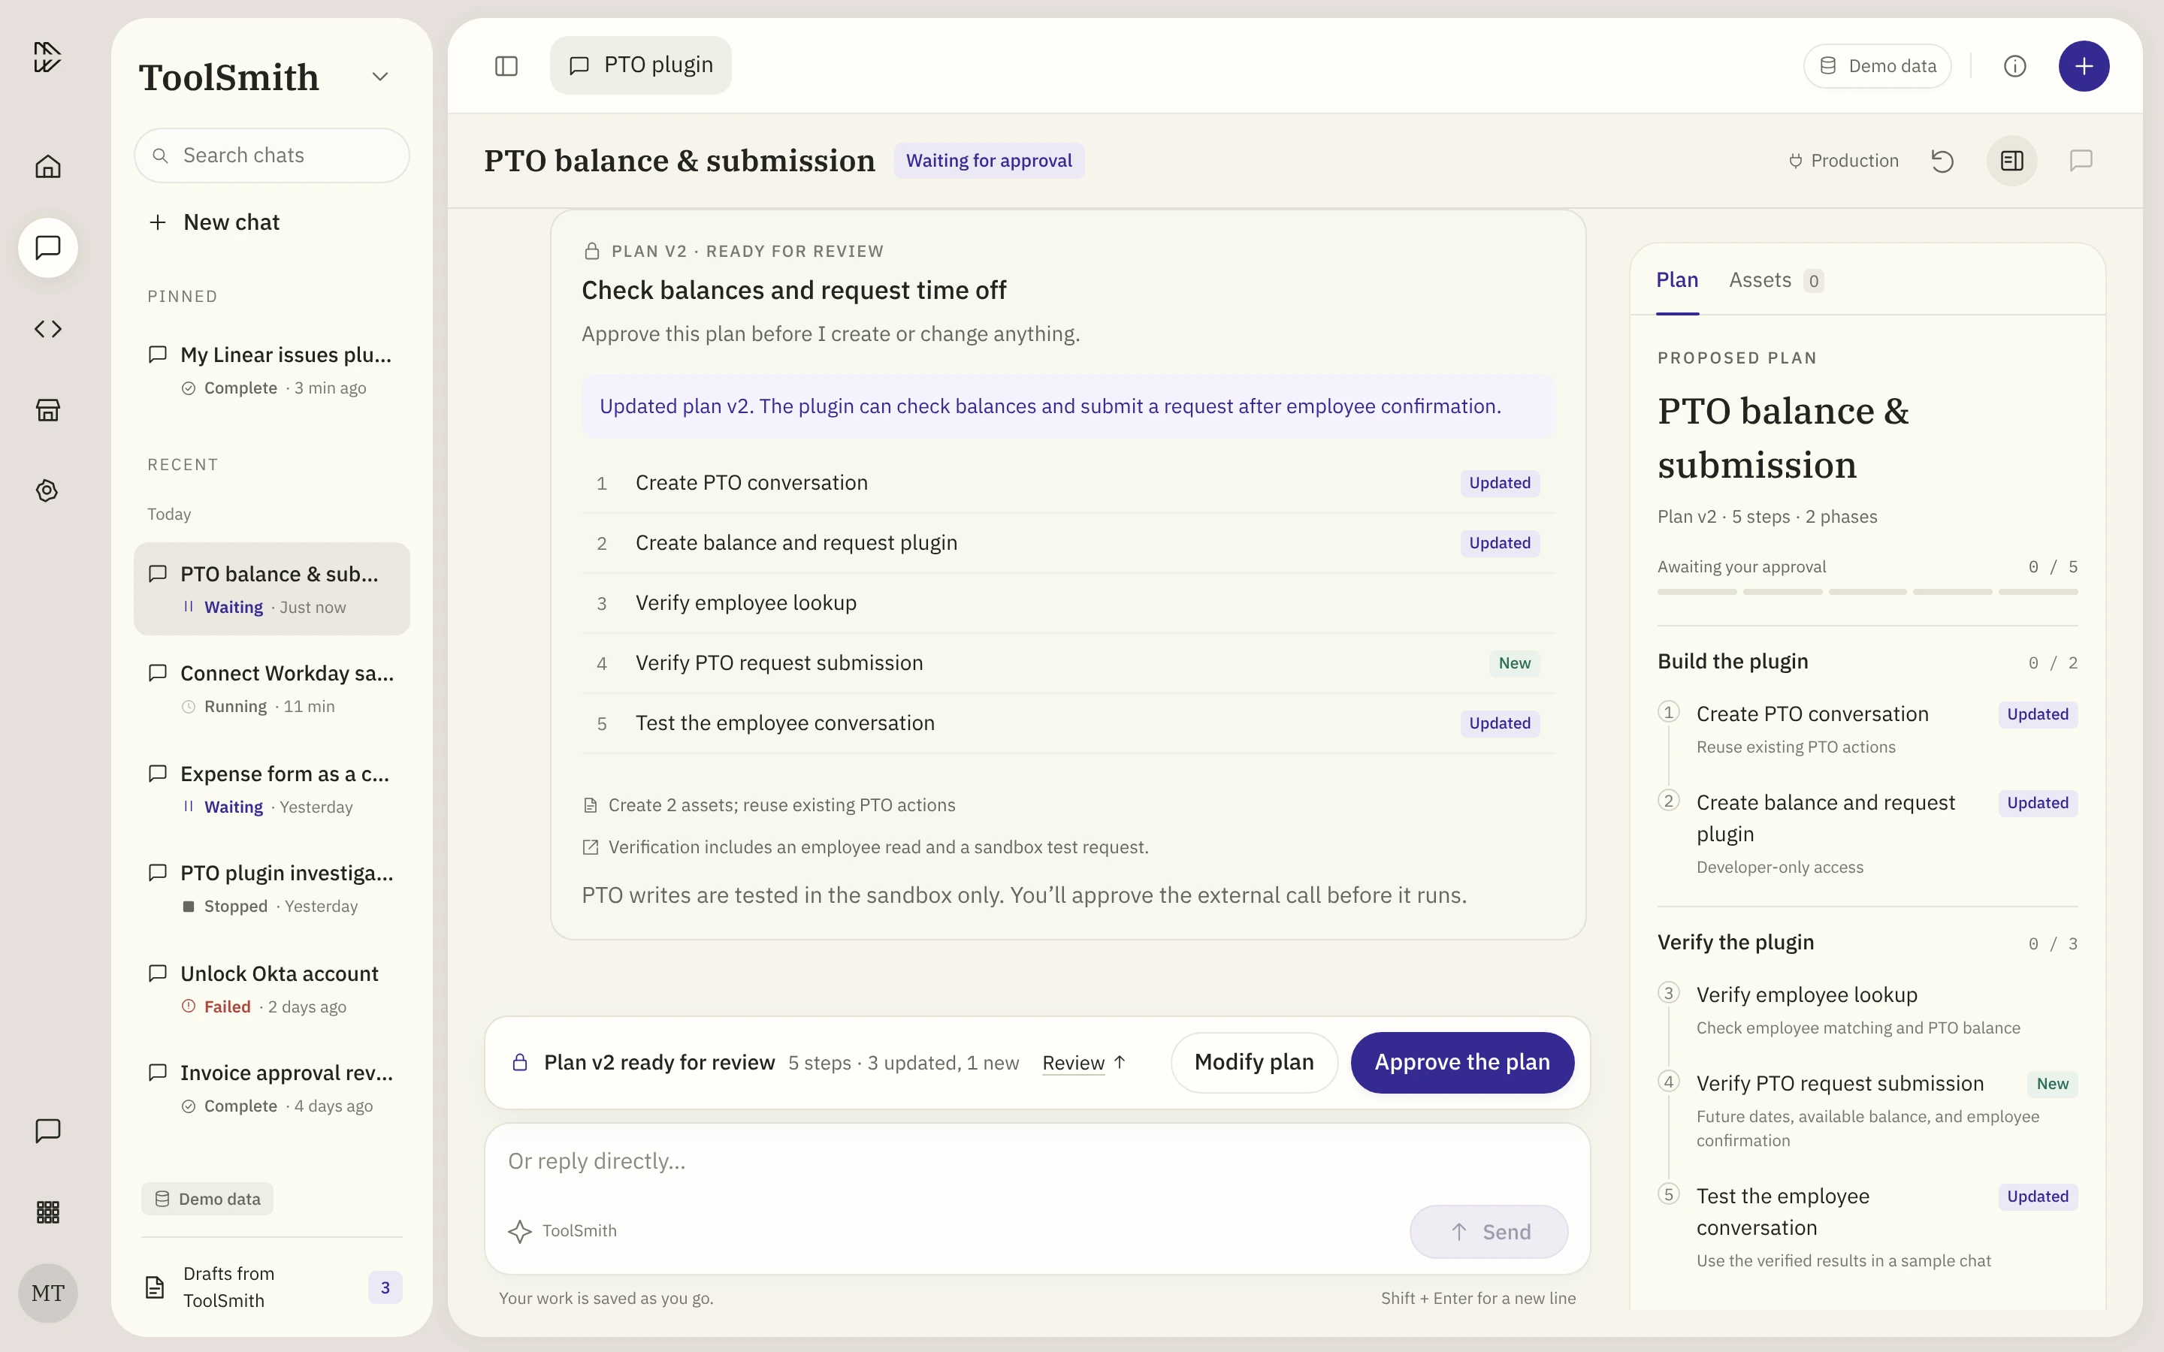Open the PTO plugin investigation chat
The image size is (2164, 1352).
click(272, 889)
